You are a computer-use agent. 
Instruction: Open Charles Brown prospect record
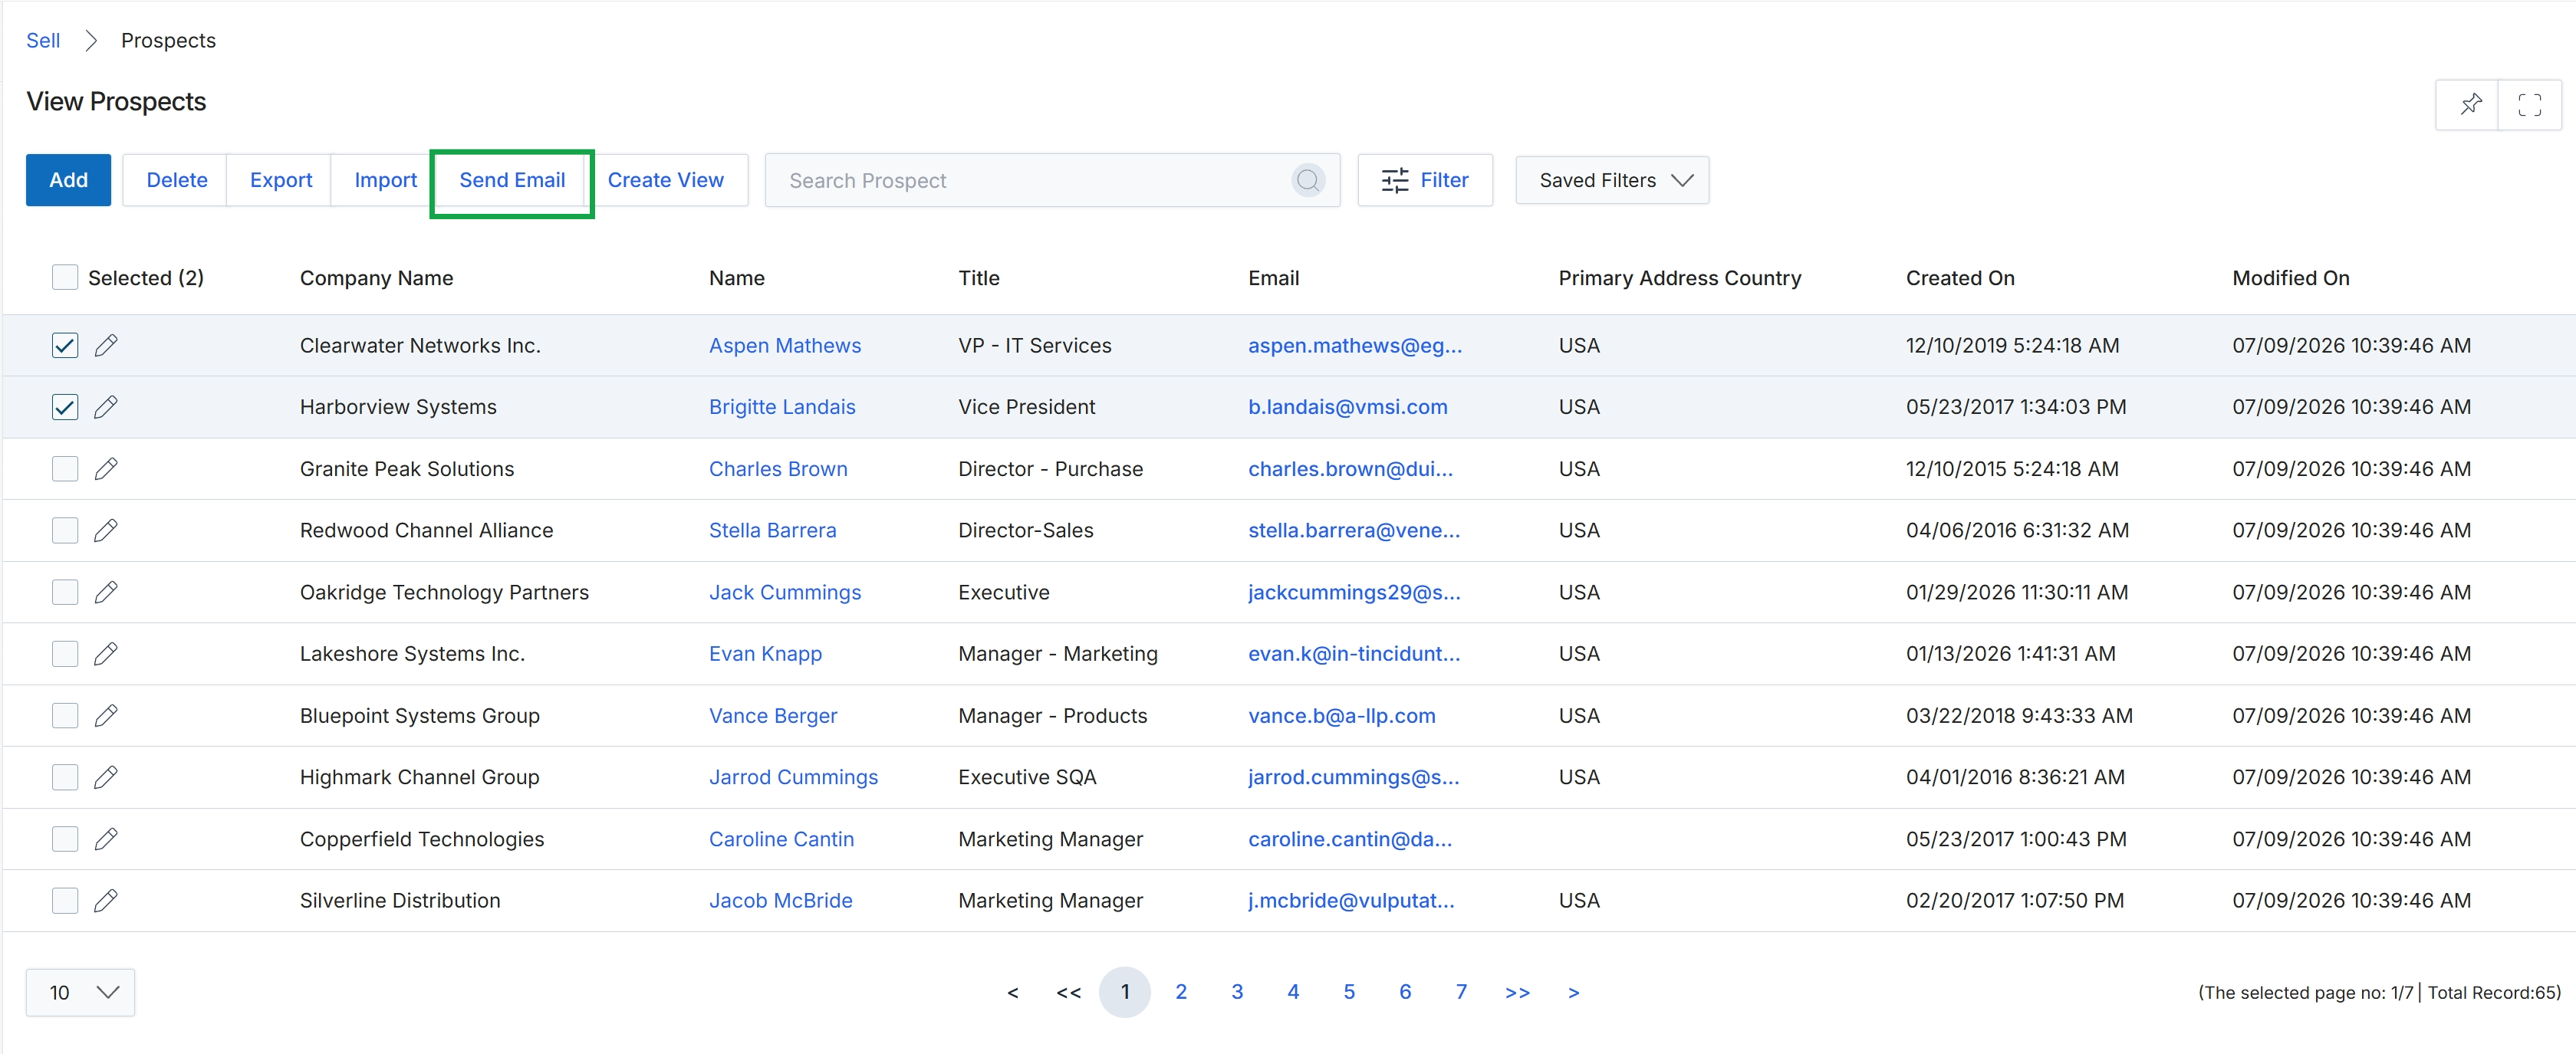pos(777,469)
